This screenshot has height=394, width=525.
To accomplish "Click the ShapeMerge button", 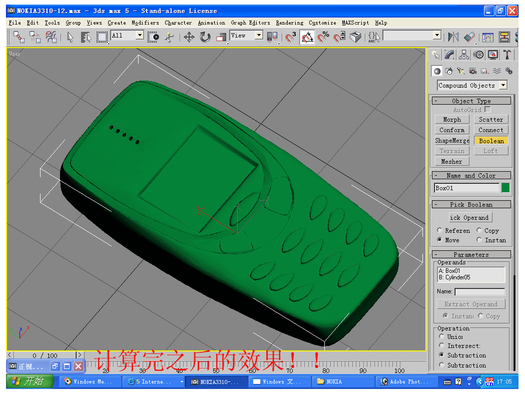I will click(x=452, y=141).
